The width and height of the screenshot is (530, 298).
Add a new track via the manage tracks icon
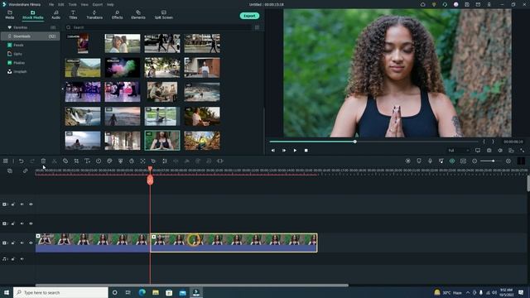point(10,171)
